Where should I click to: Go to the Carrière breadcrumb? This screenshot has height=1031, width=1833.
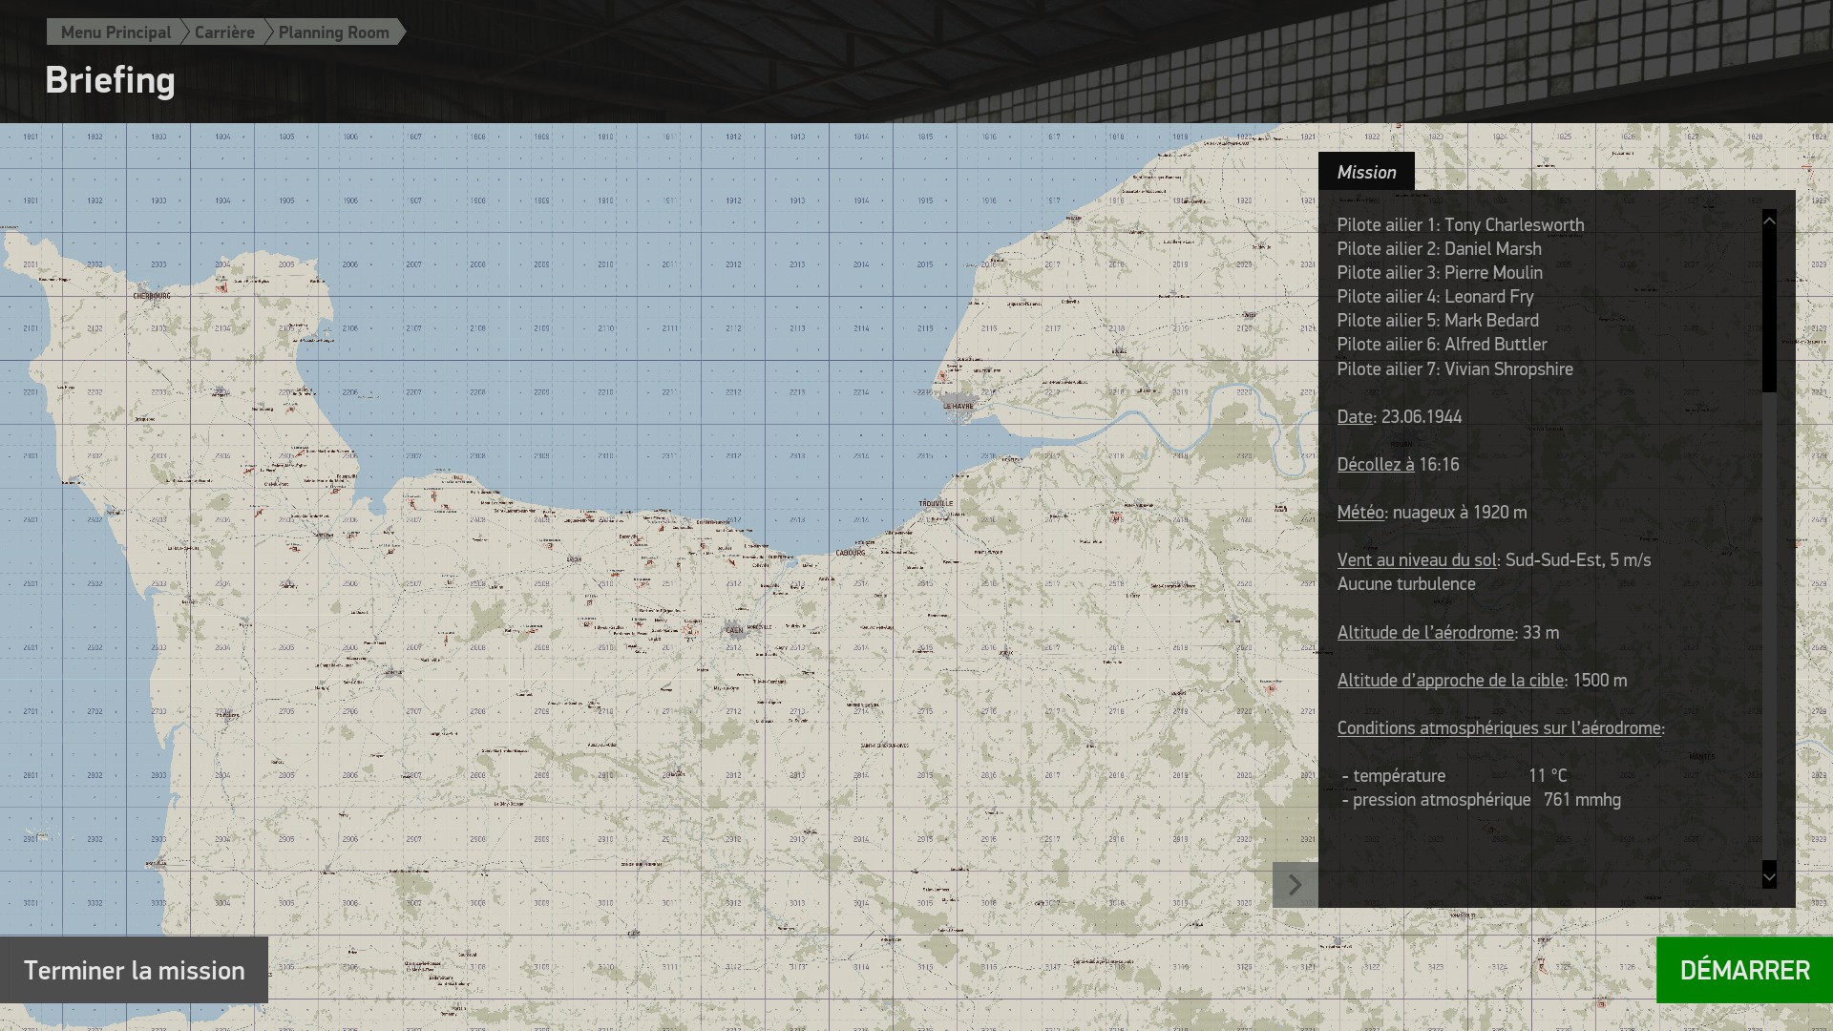[224, 32]
